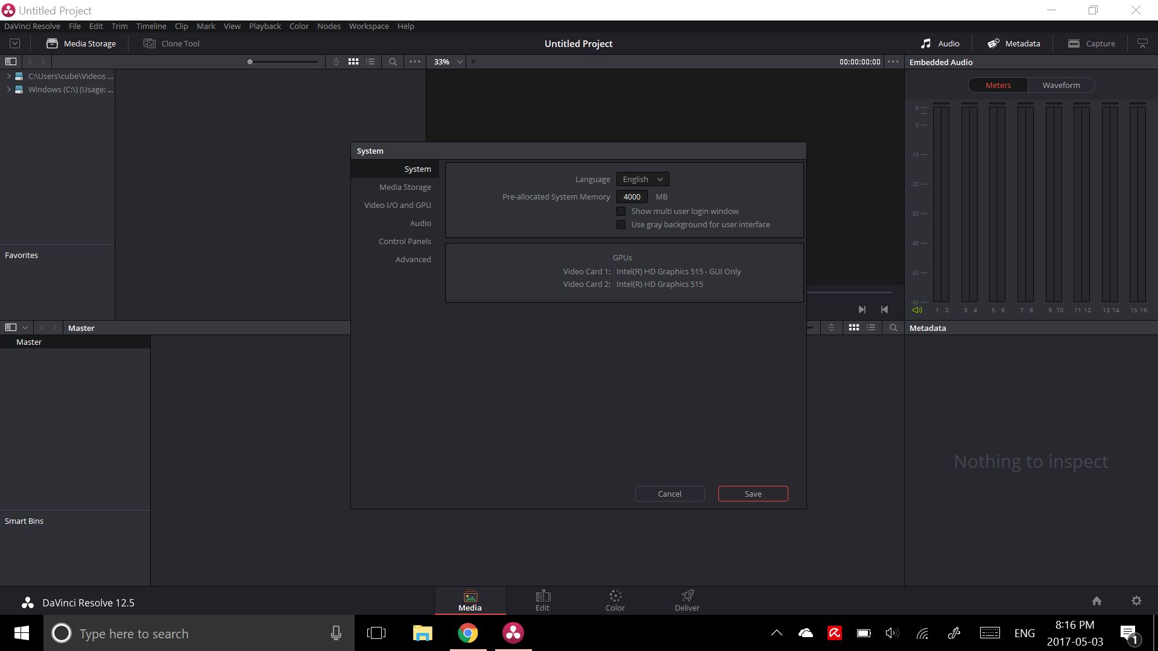Click the go to first frame playback icon
Screen dimensions: 1158x651
(x=884, y=309)
